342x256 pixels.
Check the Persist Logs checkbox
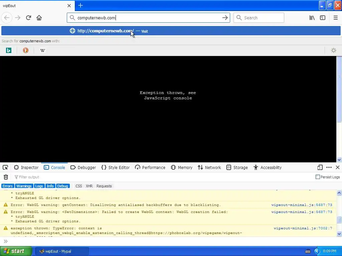pyautogui.click(x=318, y=177)
